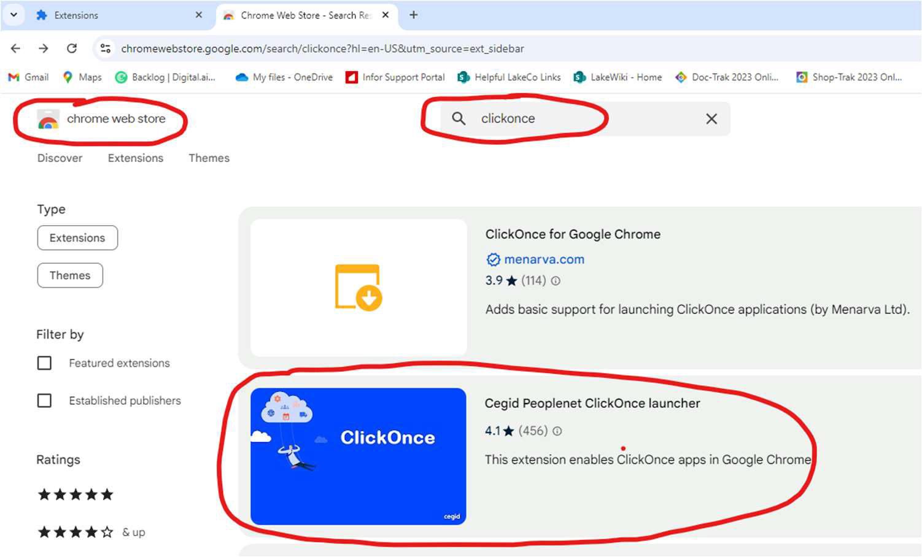This screenshot has height=557, width=922.
Task: Click the verified publisher badge beside menarva.com
Action: tap(493, 259)
